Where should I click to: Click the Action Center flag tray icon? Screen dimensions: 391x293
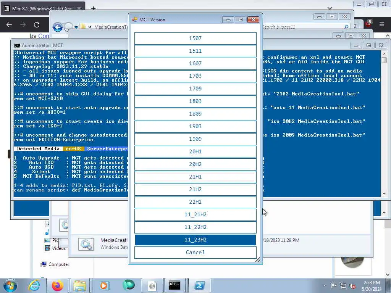(x=334, y=286)
